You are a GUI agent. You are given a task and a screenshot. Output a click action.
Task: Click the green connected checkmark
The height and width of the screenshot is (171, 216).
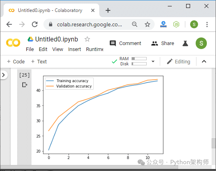(114, 61)
